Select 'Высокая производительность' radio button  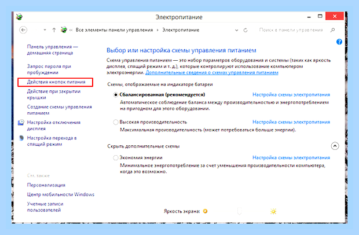(116, 122)
